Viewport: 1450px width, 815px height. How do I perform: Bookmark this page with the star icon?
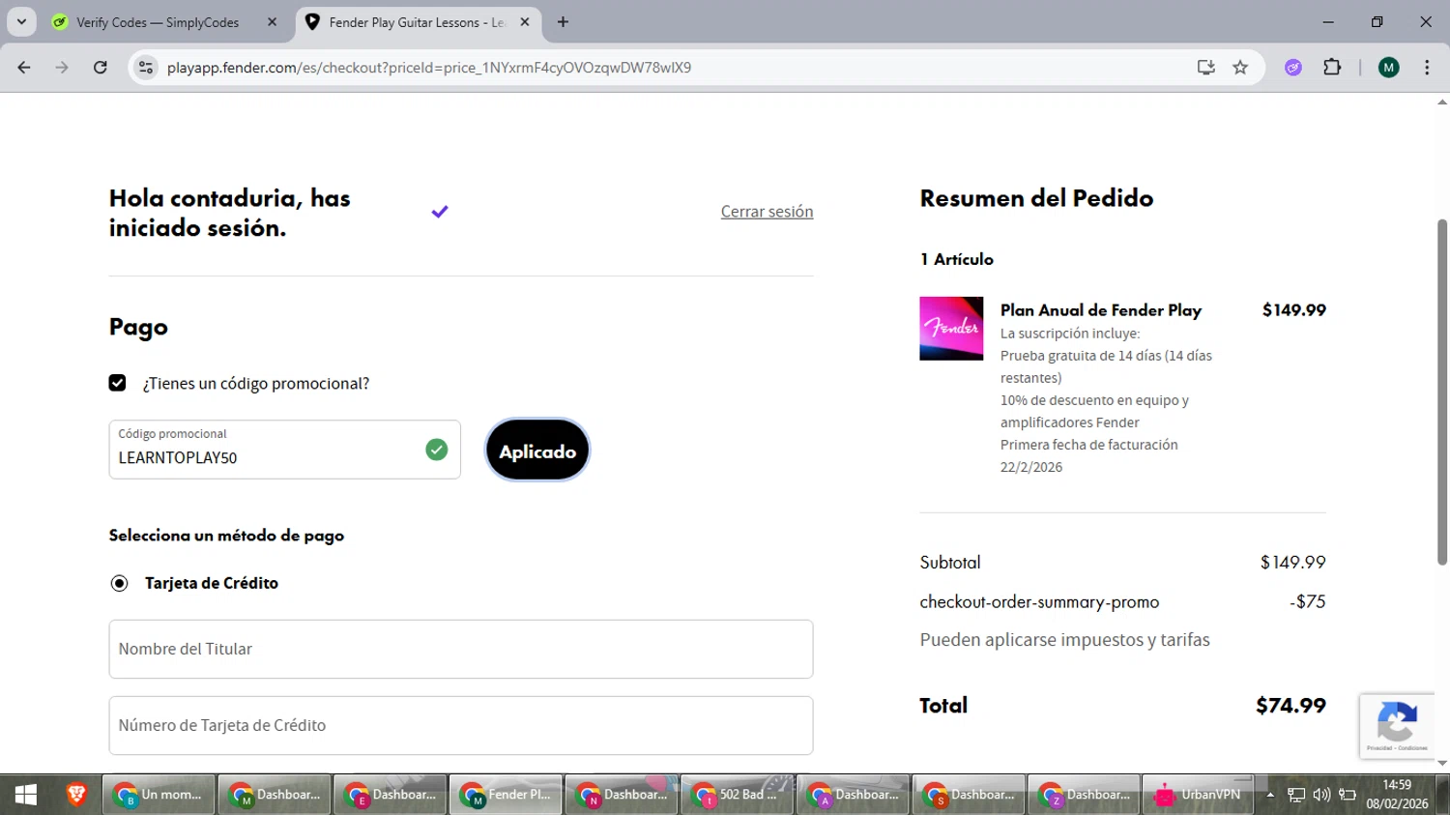1240,68
